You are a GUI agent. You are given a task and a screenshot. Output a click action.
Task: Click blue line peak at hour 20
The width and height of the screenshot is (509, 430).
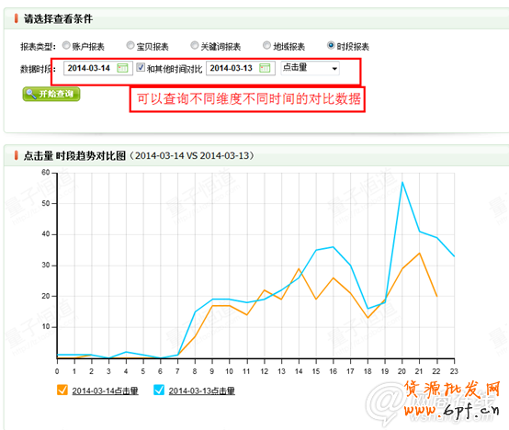click(402, 182)
